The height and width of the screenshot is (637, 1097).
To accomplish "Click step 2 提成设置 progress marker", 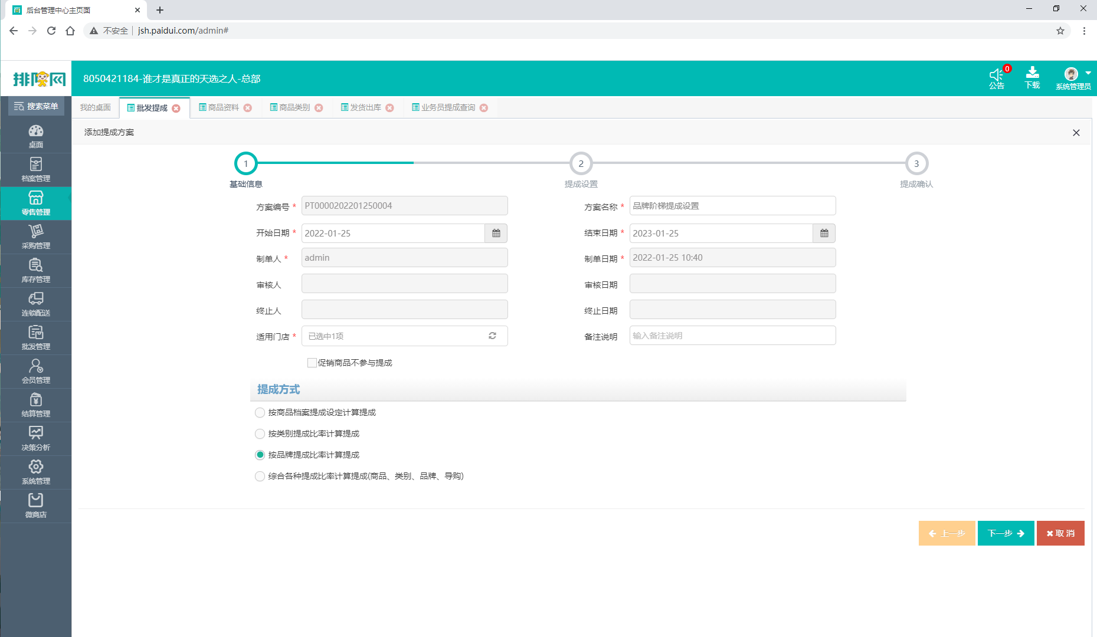I will tap(581, 164).
